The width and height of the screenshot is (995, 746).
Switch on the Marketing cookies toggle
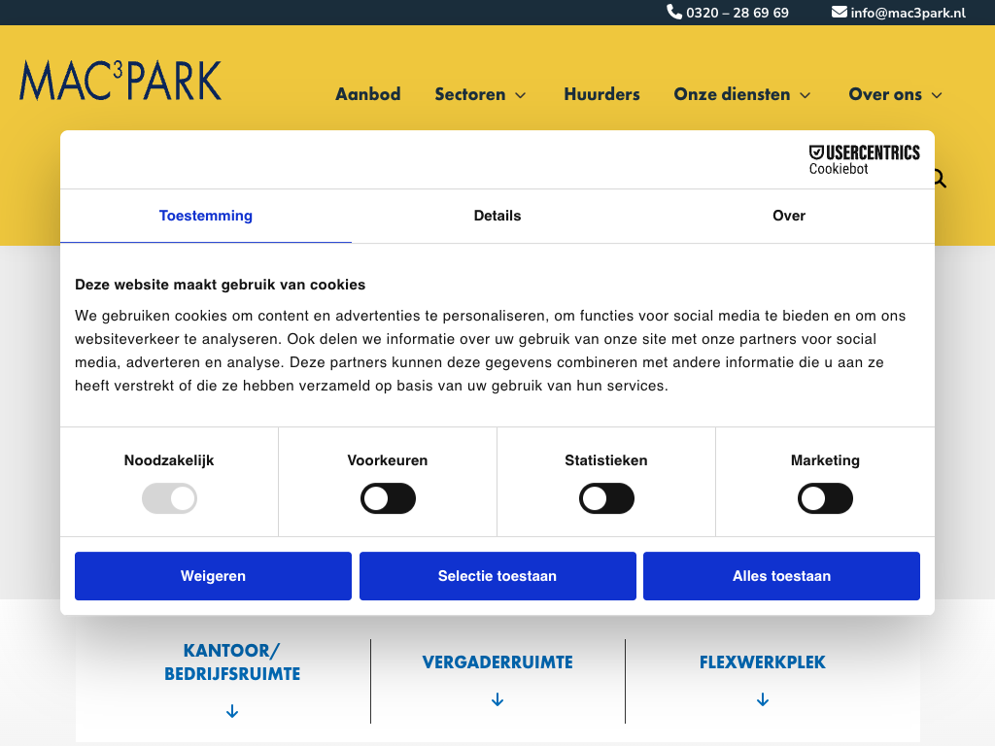point(825,499)
